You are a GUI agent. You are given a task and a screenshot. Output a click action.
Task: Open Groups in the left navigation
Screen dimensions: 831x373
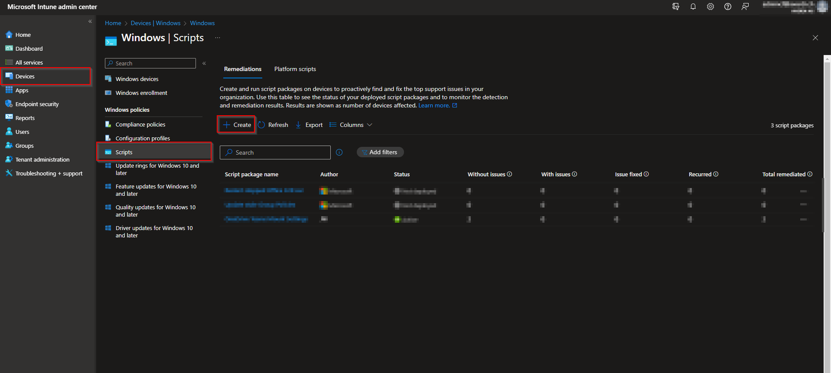click(25, 146)
